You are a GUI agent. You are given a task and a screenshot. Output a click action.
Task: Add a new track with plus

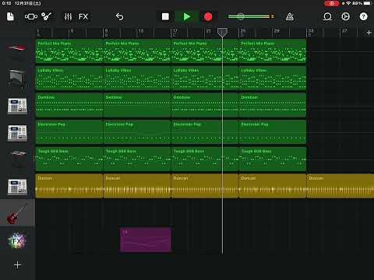(17, 265)
